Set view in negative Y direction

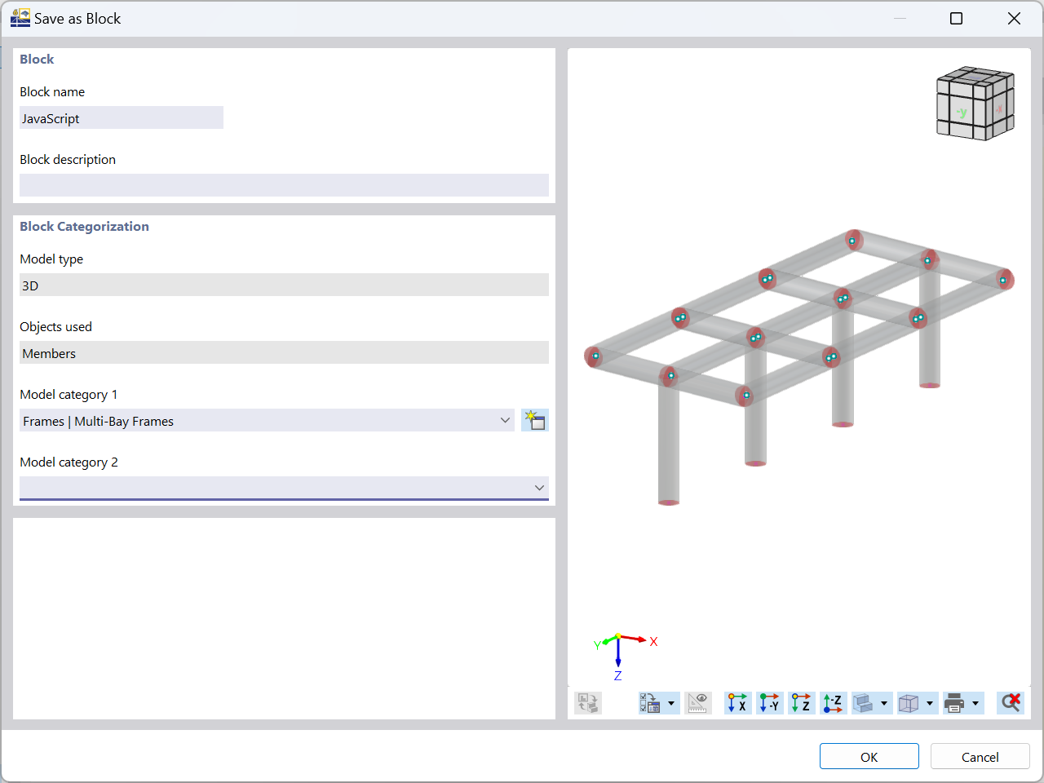click(769, 703)
